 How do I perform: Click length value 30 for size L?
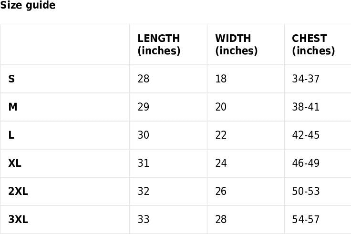(143, 135)
